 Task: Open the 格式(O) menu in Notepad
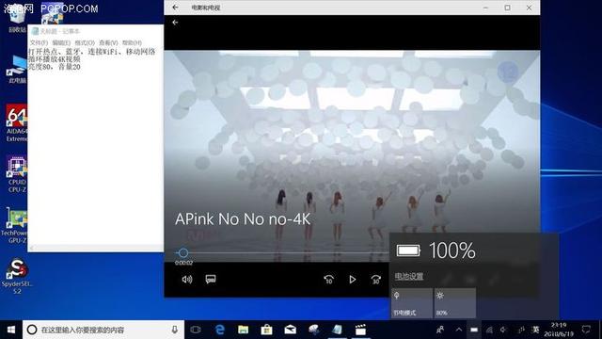click(x=85, y=42)
